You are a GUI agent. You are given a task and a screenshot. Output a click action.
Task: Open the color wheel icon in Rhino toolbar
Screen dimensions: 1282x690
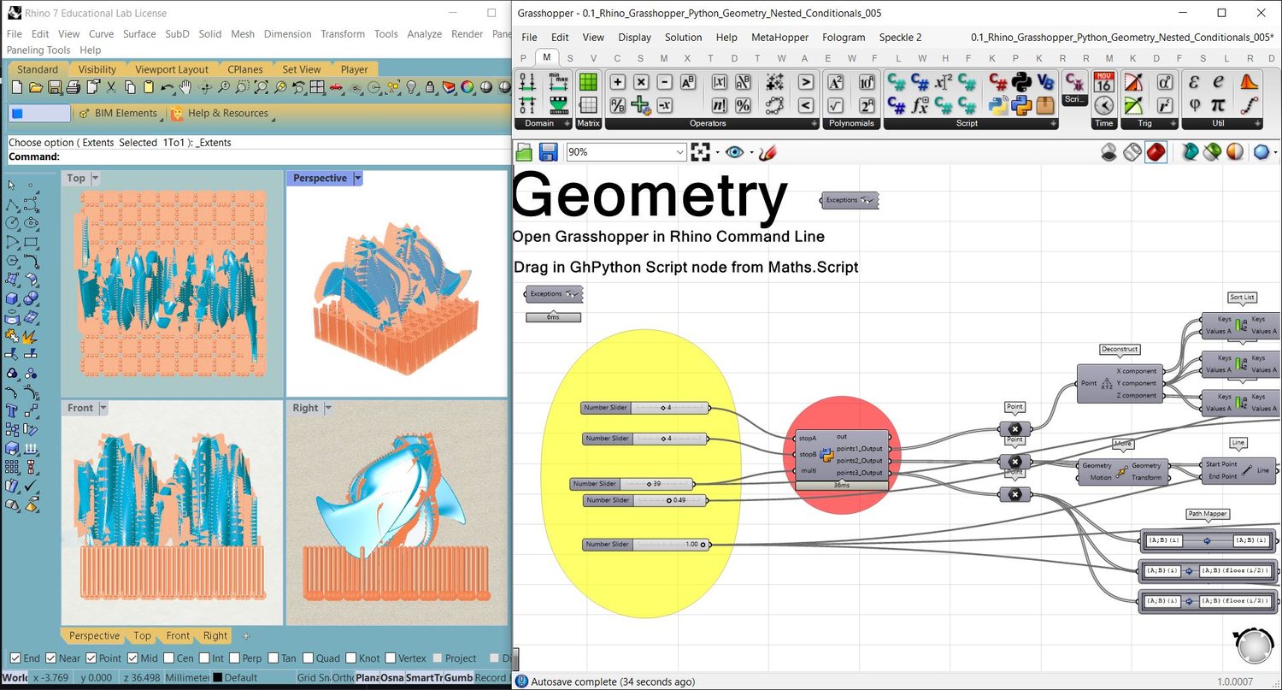pyautogui.click(x=467, y=87)
